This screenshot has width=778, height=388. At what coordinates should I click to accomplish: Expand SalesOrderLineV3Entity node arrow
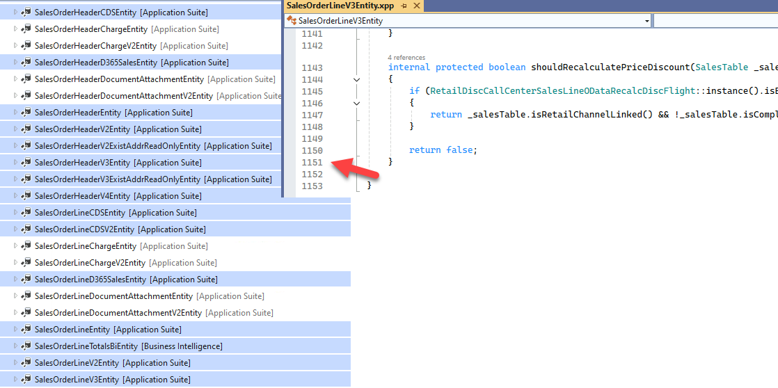pyautogui.click(x=15, y=379)
